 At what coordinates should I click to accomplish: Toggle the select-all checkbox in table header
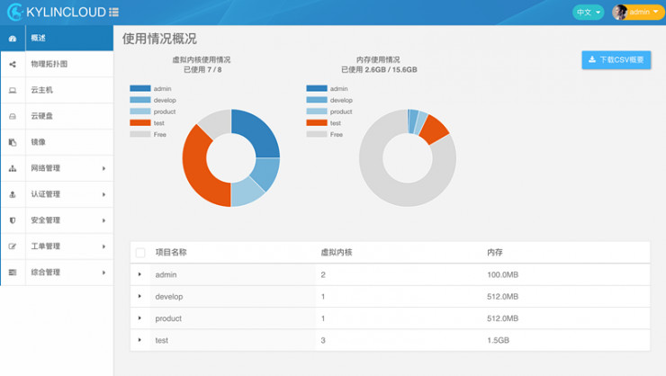pyautogui.click(x=140, y=253)
